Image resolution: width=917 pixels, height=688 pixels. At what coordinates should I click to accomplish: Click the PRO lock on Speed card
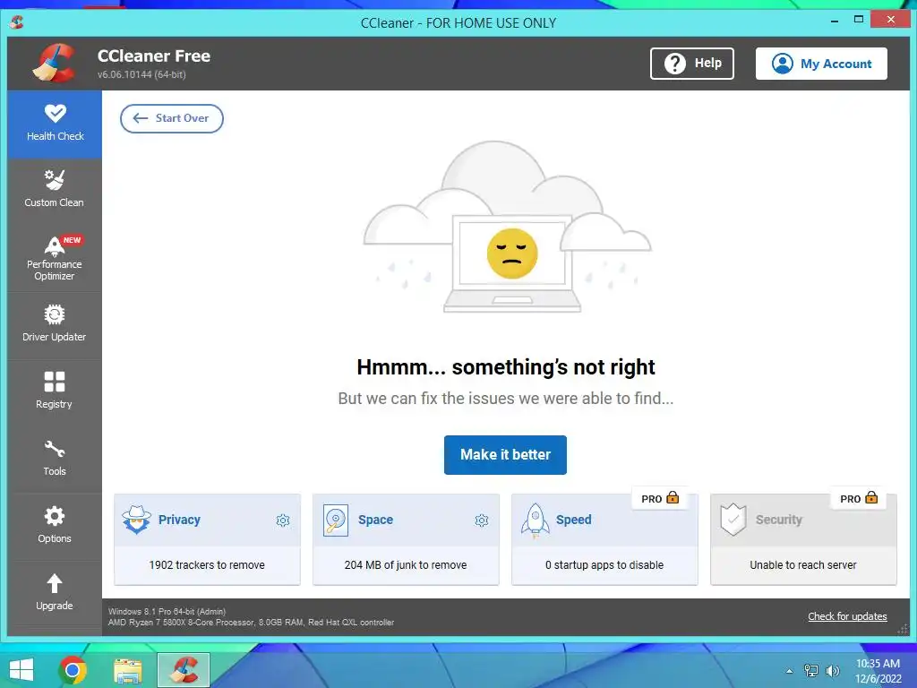tap(673, 498)
